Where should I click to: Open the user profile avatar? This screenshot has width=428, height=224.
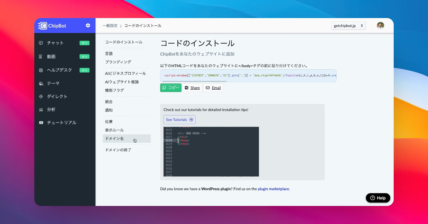point(380,26)
